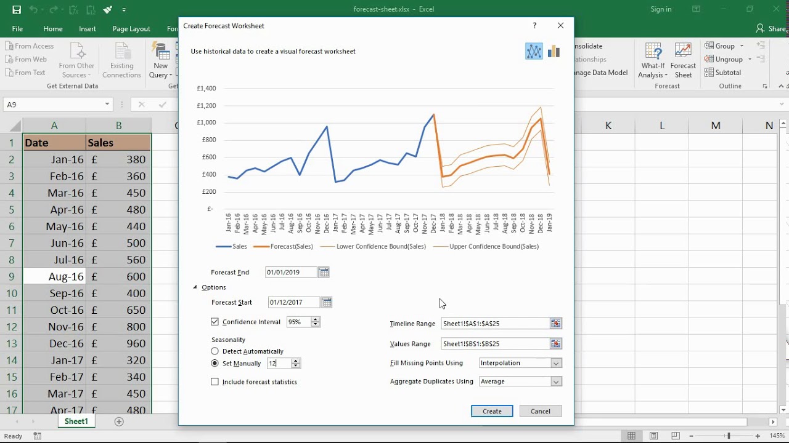Viewport: 789px width, 443px height.
Task: Click the Share person icon
Action: pos(761,28)
